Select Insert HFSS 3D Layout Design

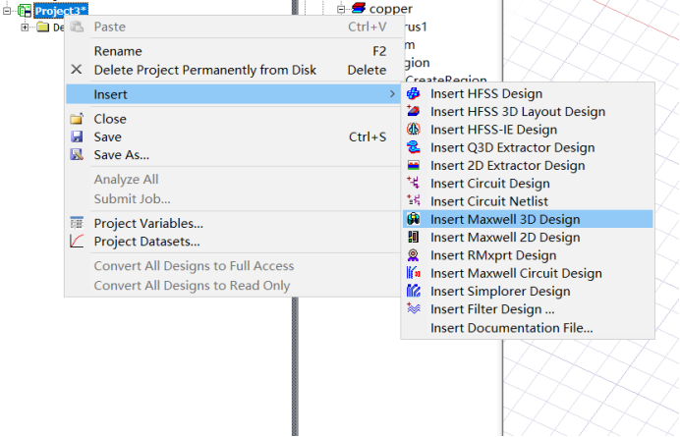pyautogui.click(x=528, y=111)
